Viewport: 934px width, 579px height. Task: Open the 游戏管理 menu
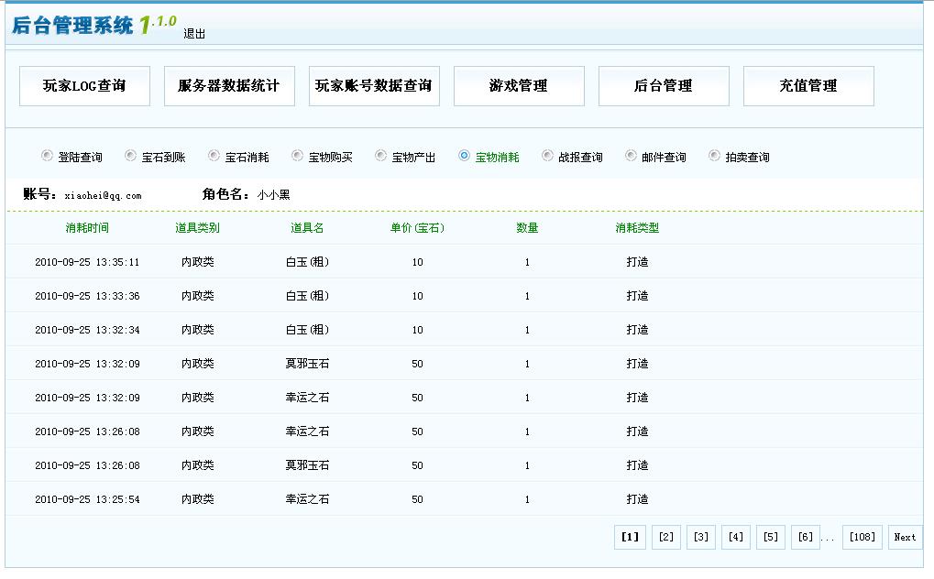click(x=519, y=86)
